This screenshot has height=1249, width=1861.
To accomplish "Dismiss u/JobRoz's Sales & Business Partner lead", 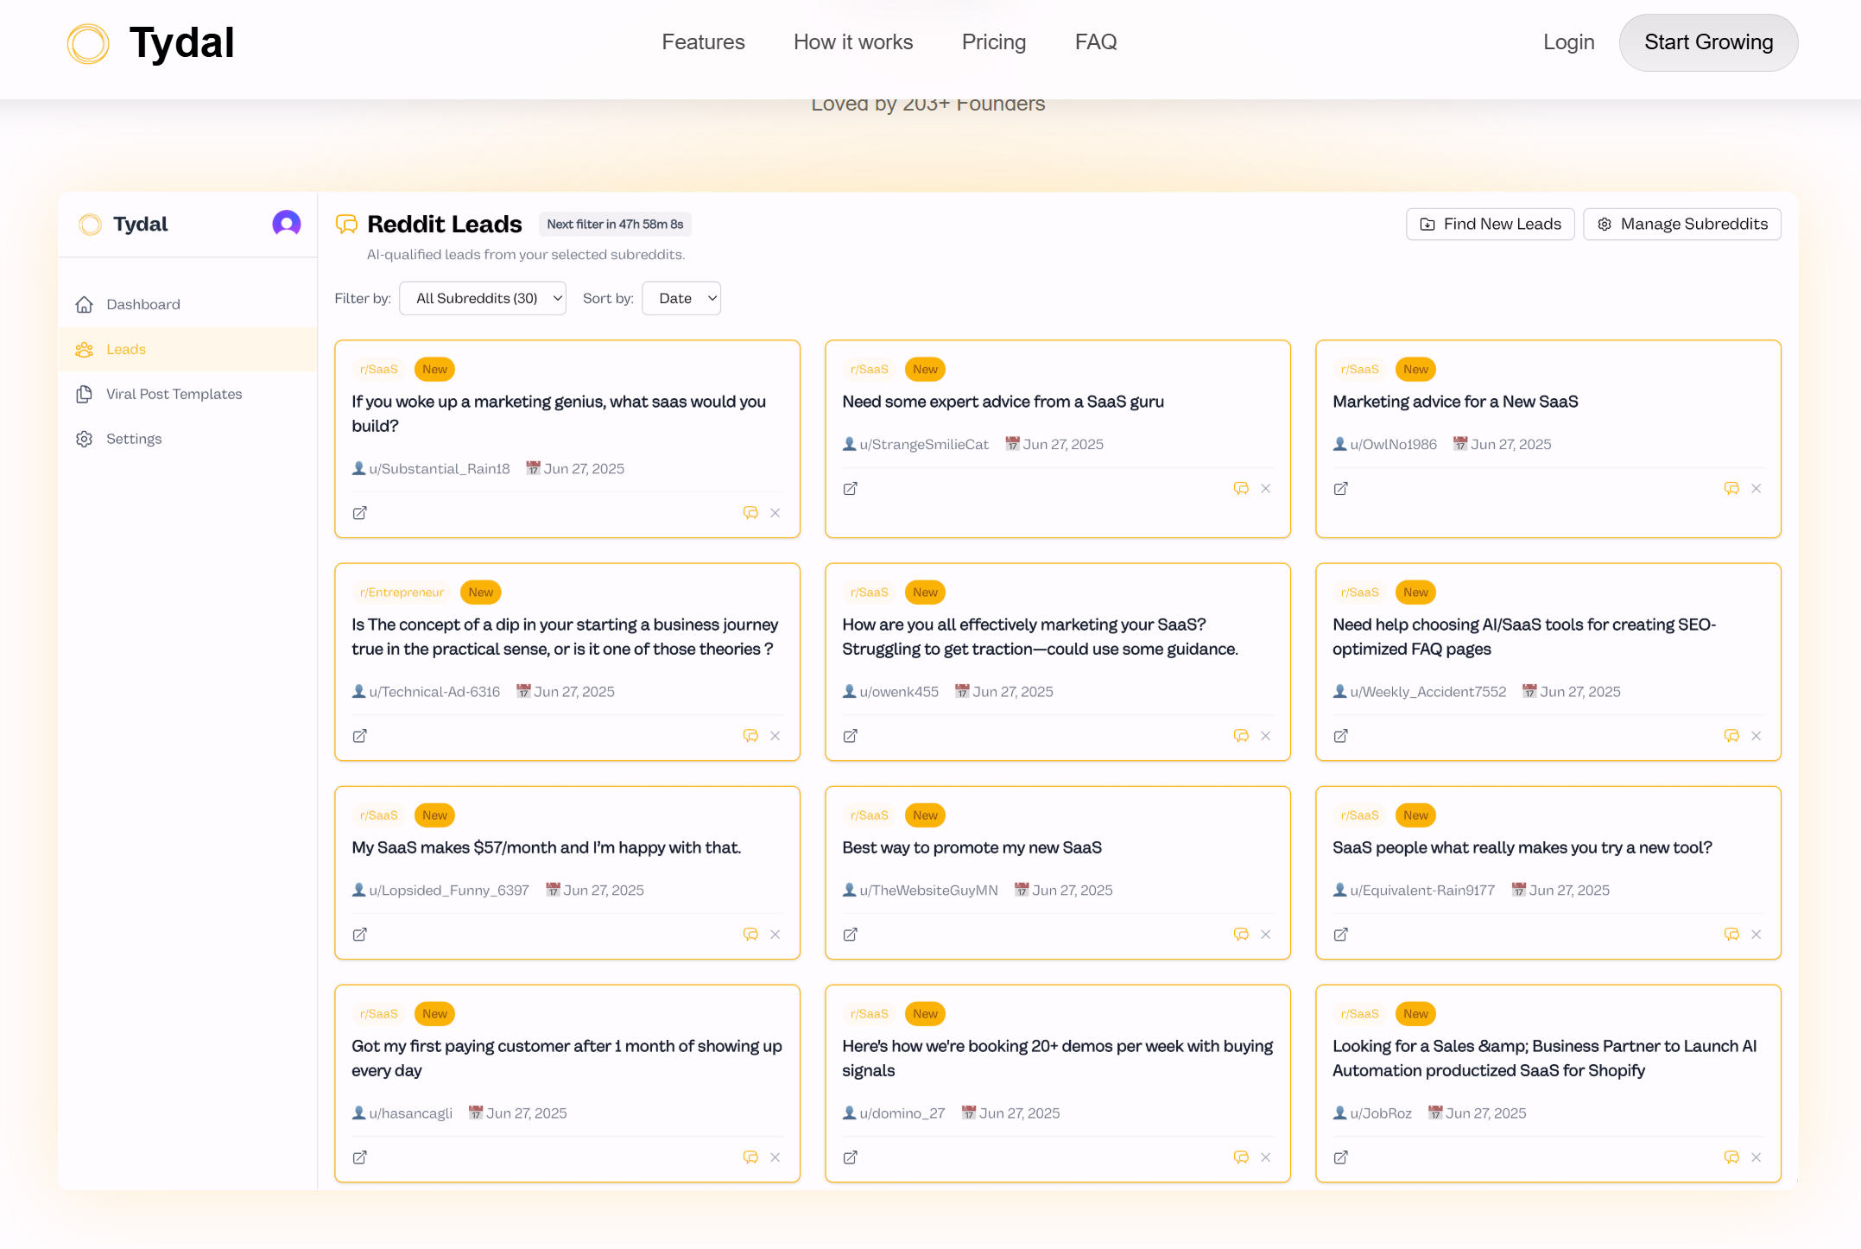I will click(1757, 1157).
